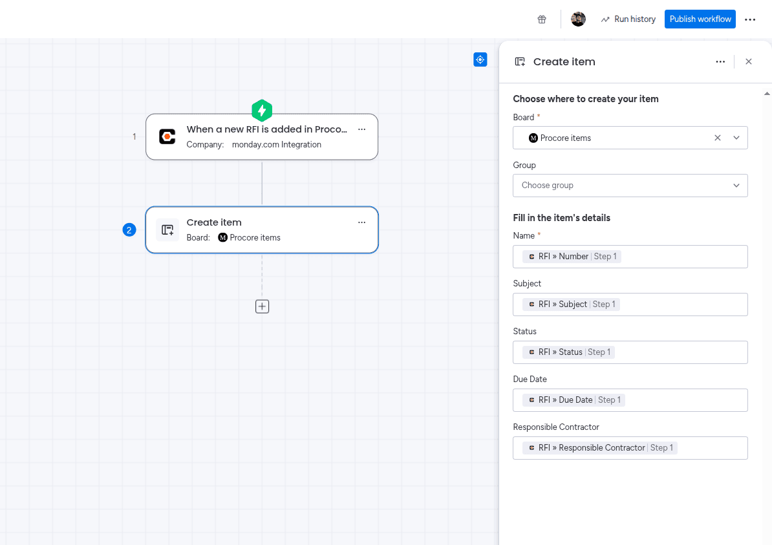
Task: Click the RFI » Due Date token
Action: pyautogui.click(x=574, y=400)
